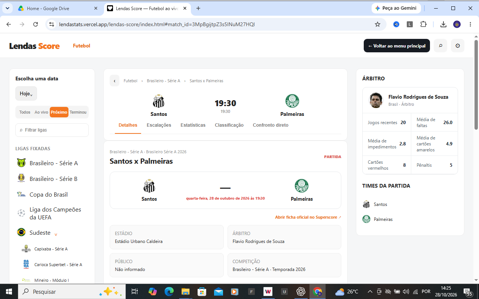Viewport: 479px width, 299px height.
Task: Reload the page
Action: [x=36, y=24]
